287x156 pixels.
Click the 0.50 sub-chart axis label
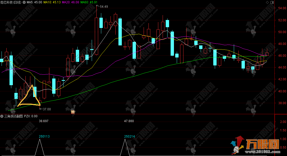pyautogui.click(x=283, y=147)
